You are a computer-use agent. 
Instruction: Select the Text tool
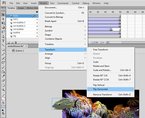(3, 41)
